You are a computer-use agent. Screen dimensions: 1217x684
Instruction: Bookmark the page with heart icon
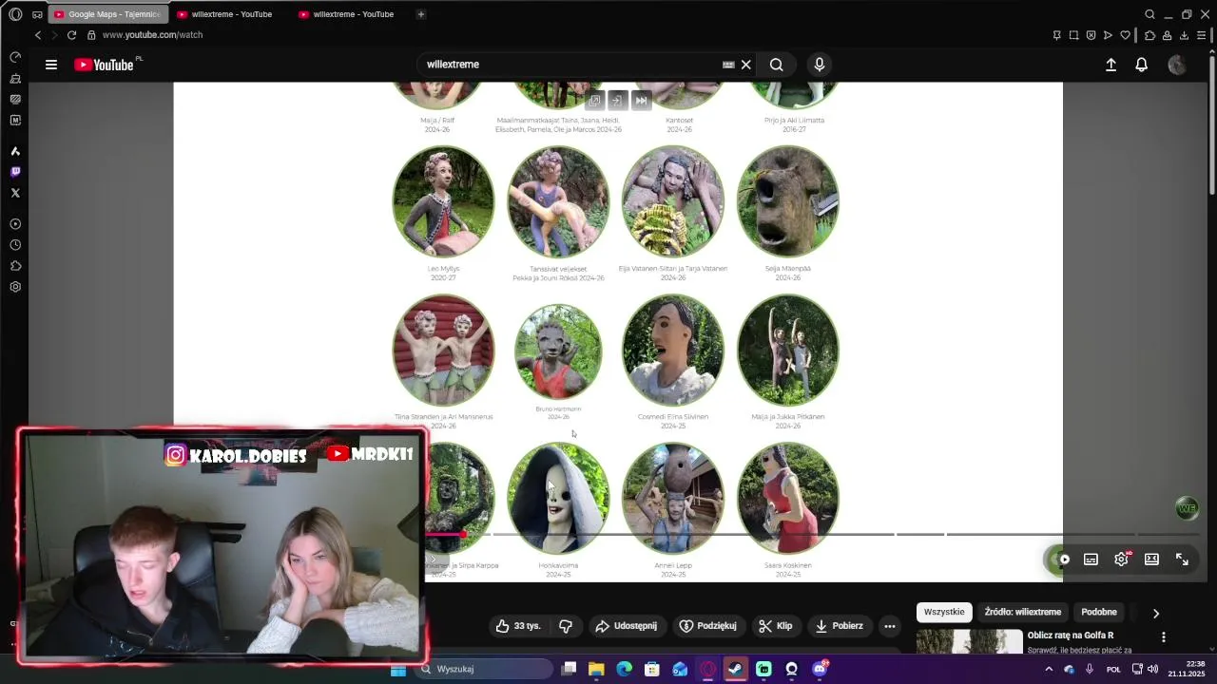[1125, 35]
